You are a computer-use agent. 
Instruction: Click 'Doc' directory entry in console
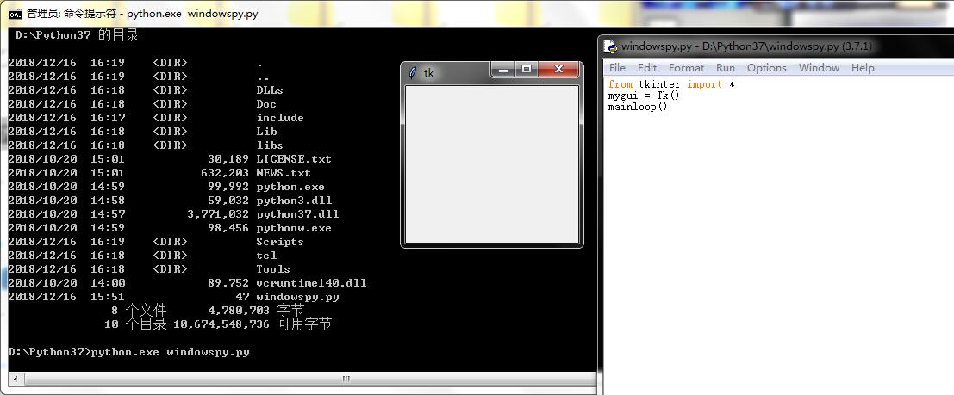[x=266, y=104]
